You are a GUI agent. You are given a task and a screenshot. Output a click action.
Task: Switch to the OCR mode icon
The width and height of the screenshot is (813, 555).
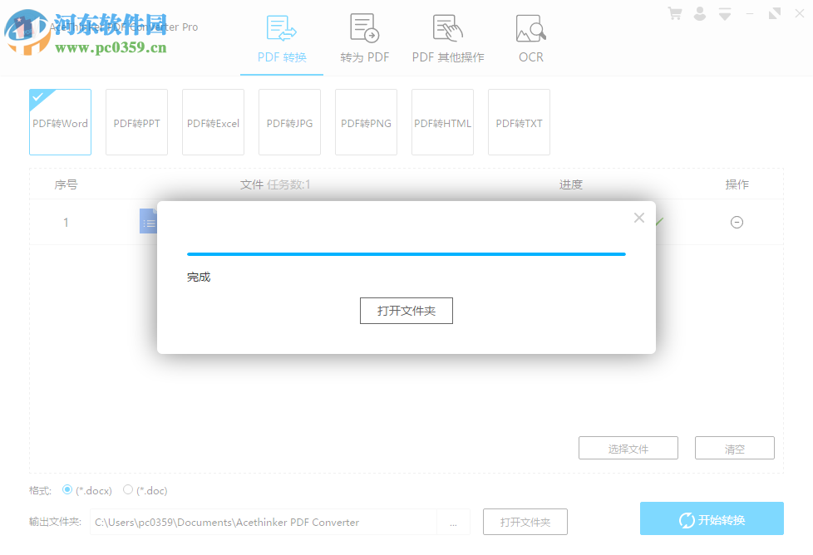point(530,27)
